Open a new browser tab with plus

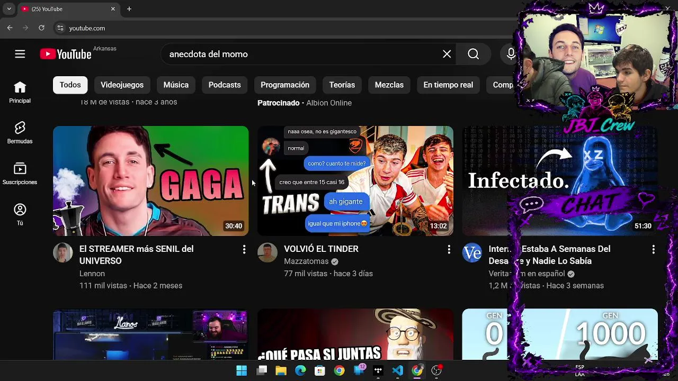pyautogui.click(x=129, y=9)
